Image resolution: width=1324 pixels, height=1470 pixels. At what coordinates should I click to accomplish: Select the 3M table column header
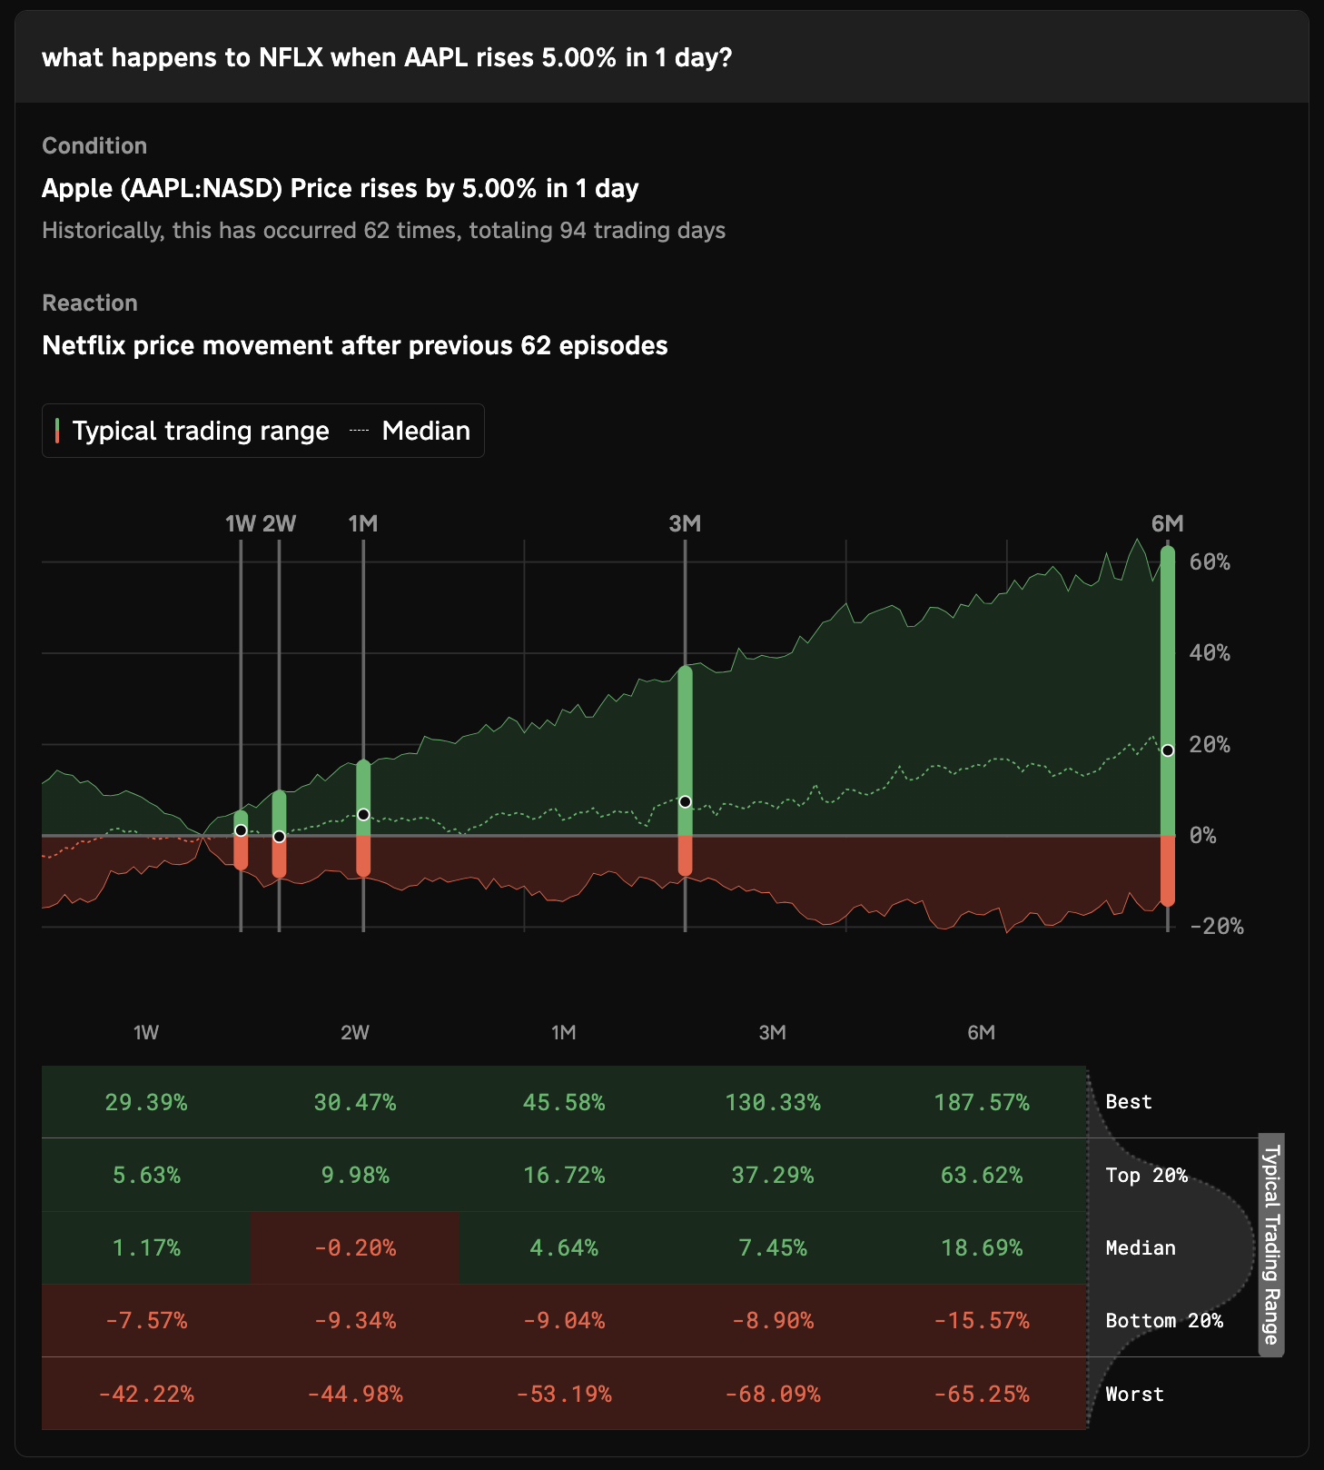click(773, 1032)
